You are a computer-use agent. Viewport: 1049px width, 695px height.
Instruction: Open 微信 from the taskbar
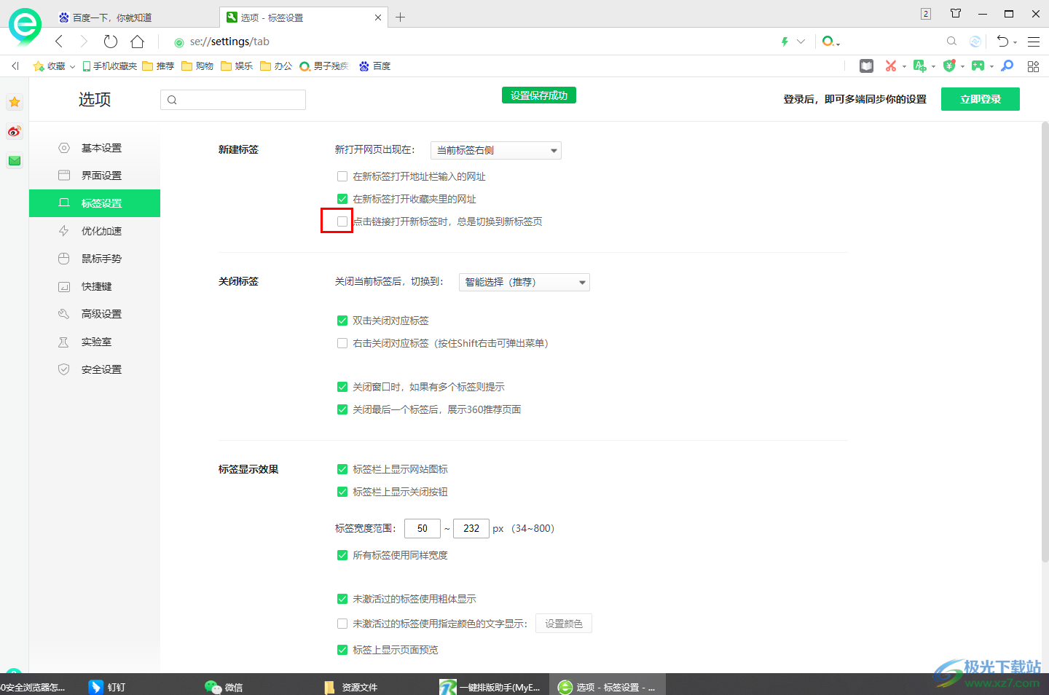(224, 686)
